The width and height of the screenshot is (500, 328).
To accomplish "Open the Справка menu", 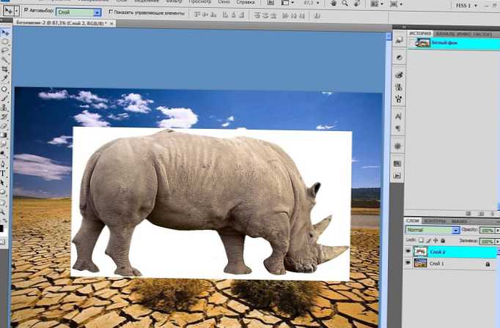I will pos(246,2).
